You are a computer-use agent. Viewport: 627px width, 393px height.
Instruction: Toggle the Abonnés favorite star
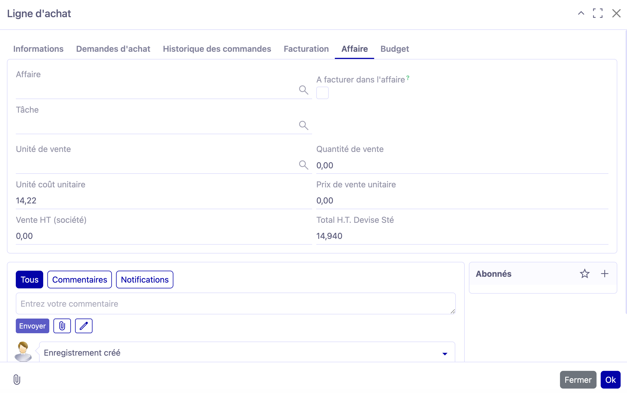click(584, 274)
